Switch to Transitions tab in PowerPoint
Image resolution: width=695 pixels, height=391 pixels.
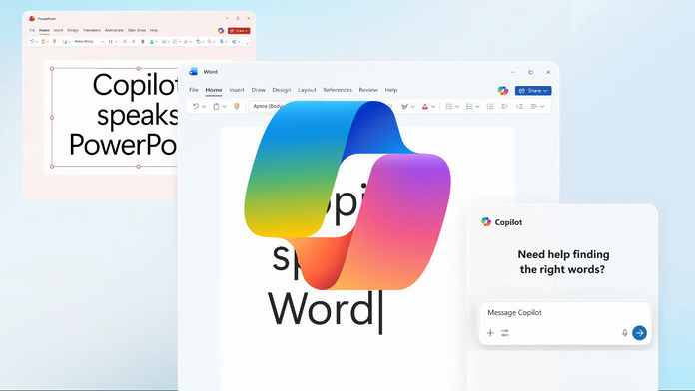coord(92,30)
